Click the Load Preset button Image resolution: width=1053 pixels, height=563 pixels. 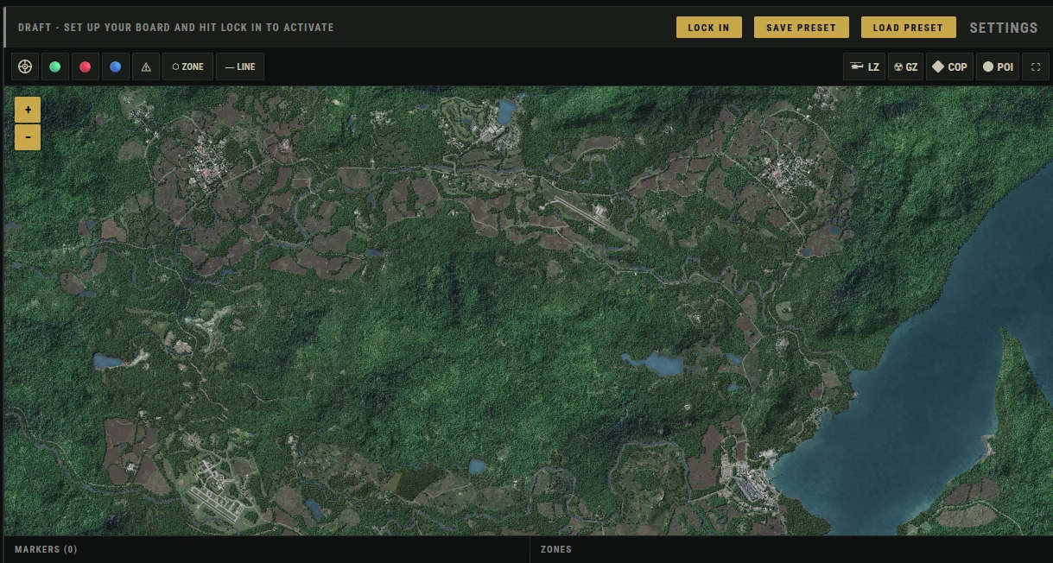pyautogui.click(x=908, y=28)
